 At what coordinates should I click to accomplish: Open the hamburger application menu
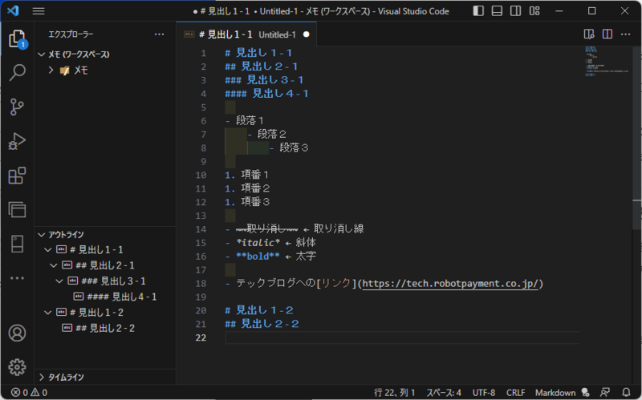pyautogui.click(x=39, y=11)
